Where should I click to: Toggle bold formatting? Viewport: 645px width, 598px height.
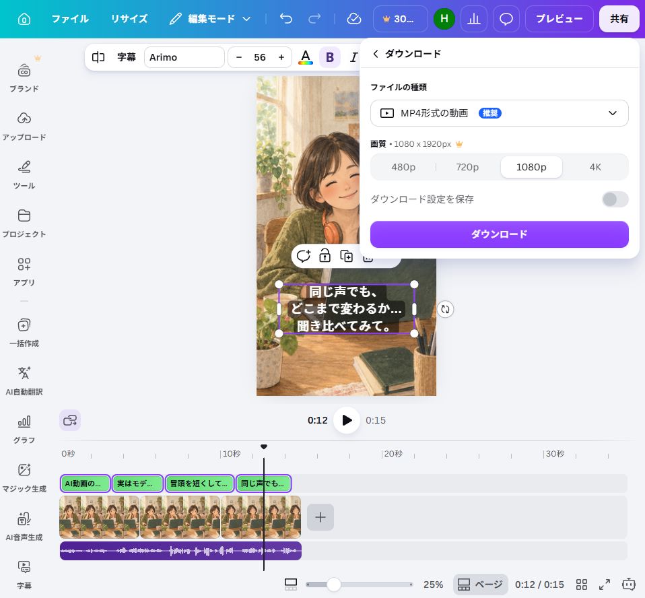(x=330, y=57)
